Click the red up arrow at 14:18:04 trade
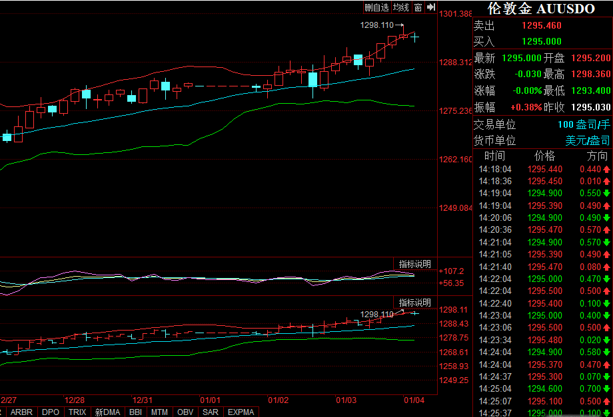The width and height of the screenshot is (613, 417). pos(606,170)
